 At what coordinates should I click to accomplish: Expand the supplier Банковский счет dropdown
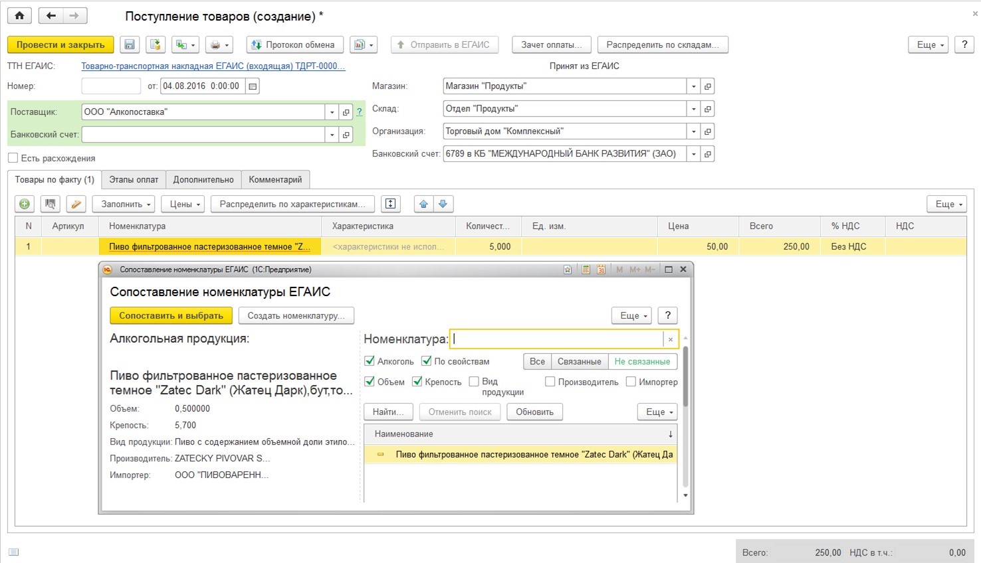332,135
